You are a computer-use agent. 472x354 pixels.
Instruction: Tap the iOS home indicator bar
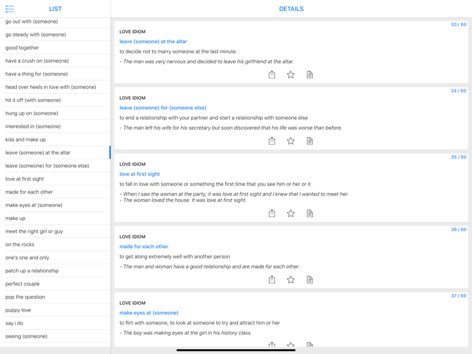pos(236,350)
